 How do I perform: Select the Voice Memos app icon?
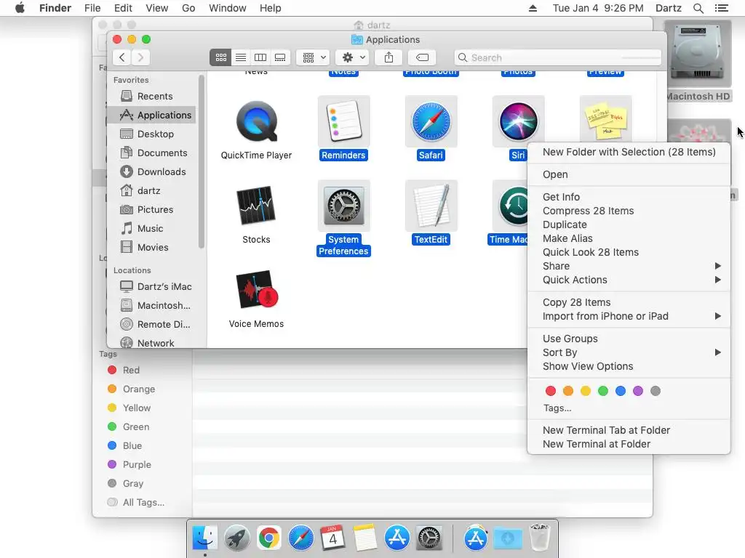[257, 290]
